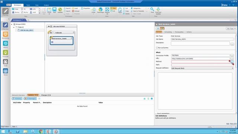Add an OS job from ribbon gallery
This screenshot has height=134, width=238.
[23, 9]
